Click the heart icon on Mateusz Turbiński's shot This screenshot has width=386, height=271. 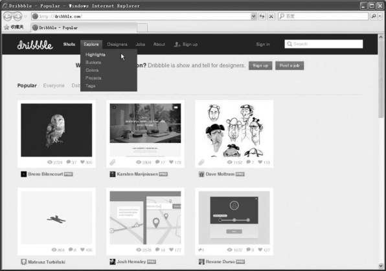click(82, 250)
